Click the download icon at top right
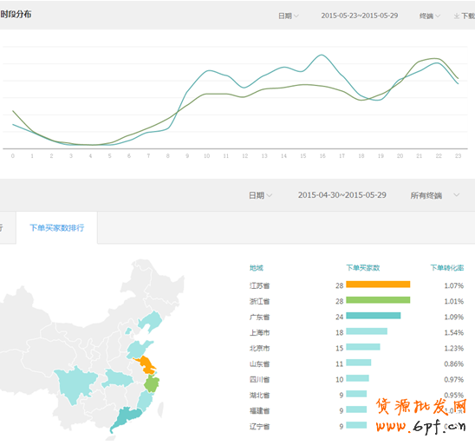Viewport: 475px width, 445px height. (x=457, y=16)
